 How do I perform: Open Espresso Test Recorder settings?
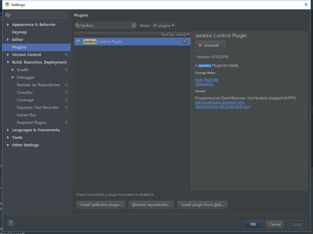coord(38,108)
